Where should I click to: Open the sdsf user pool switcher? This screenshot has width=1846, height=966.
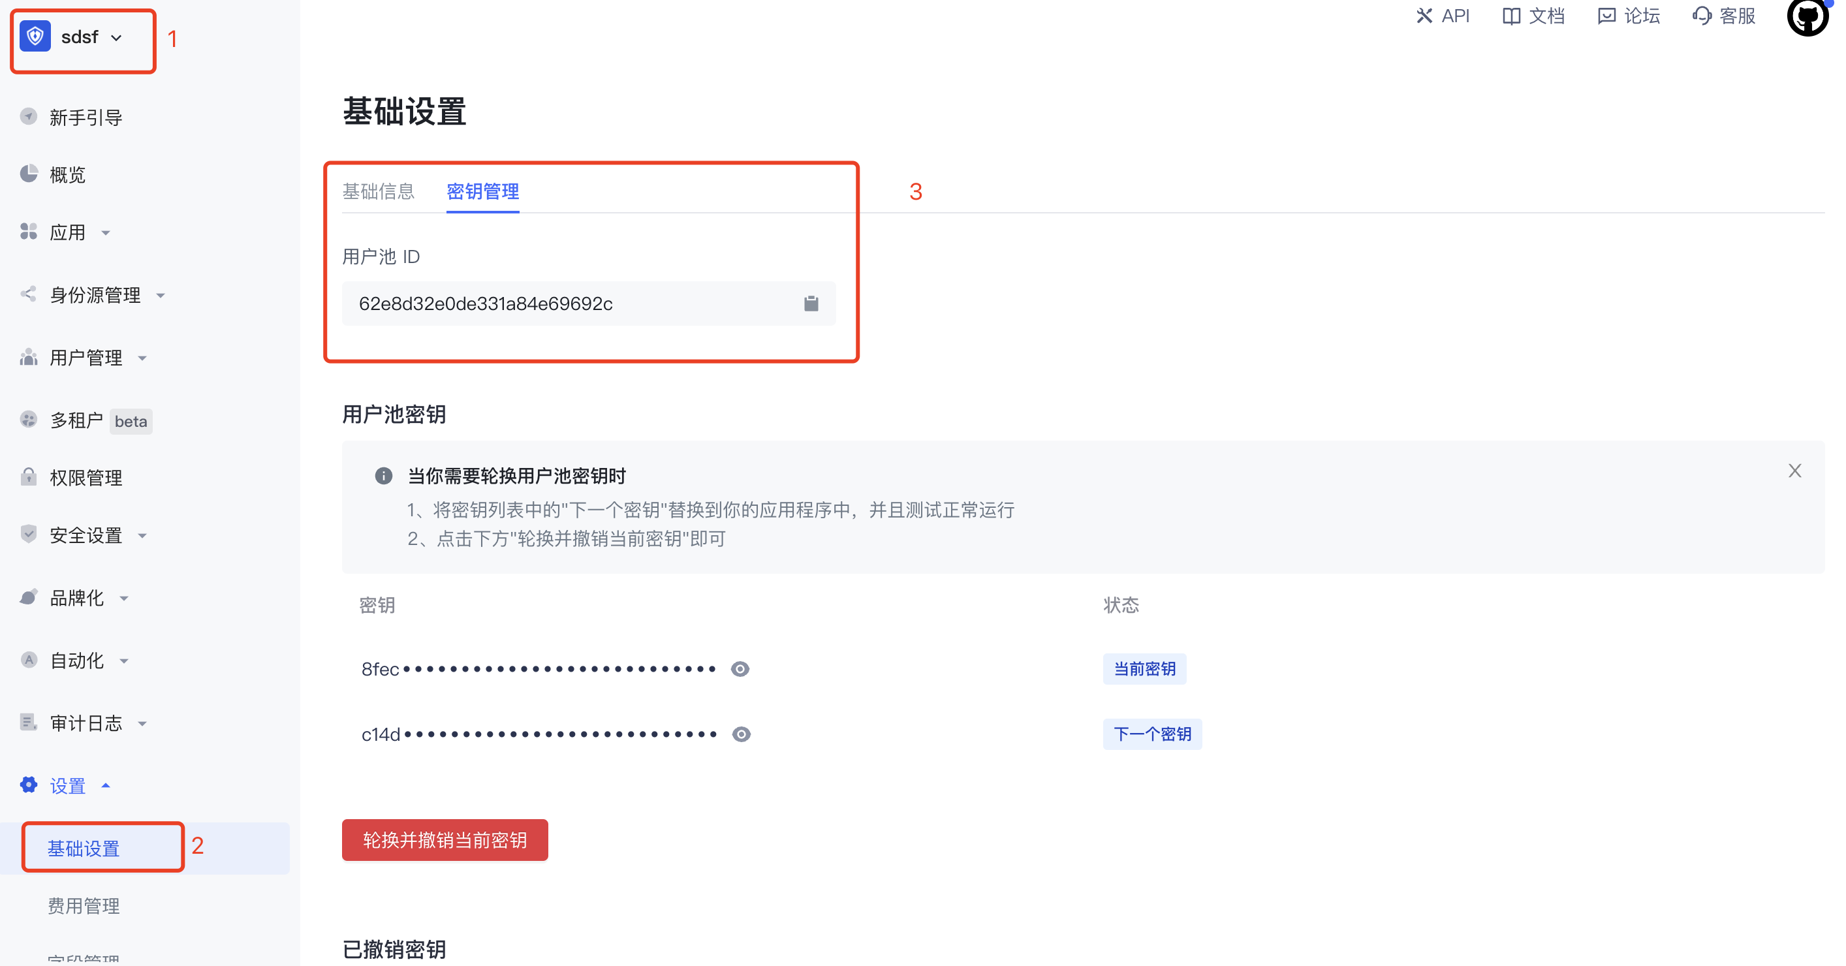point(79,37)
